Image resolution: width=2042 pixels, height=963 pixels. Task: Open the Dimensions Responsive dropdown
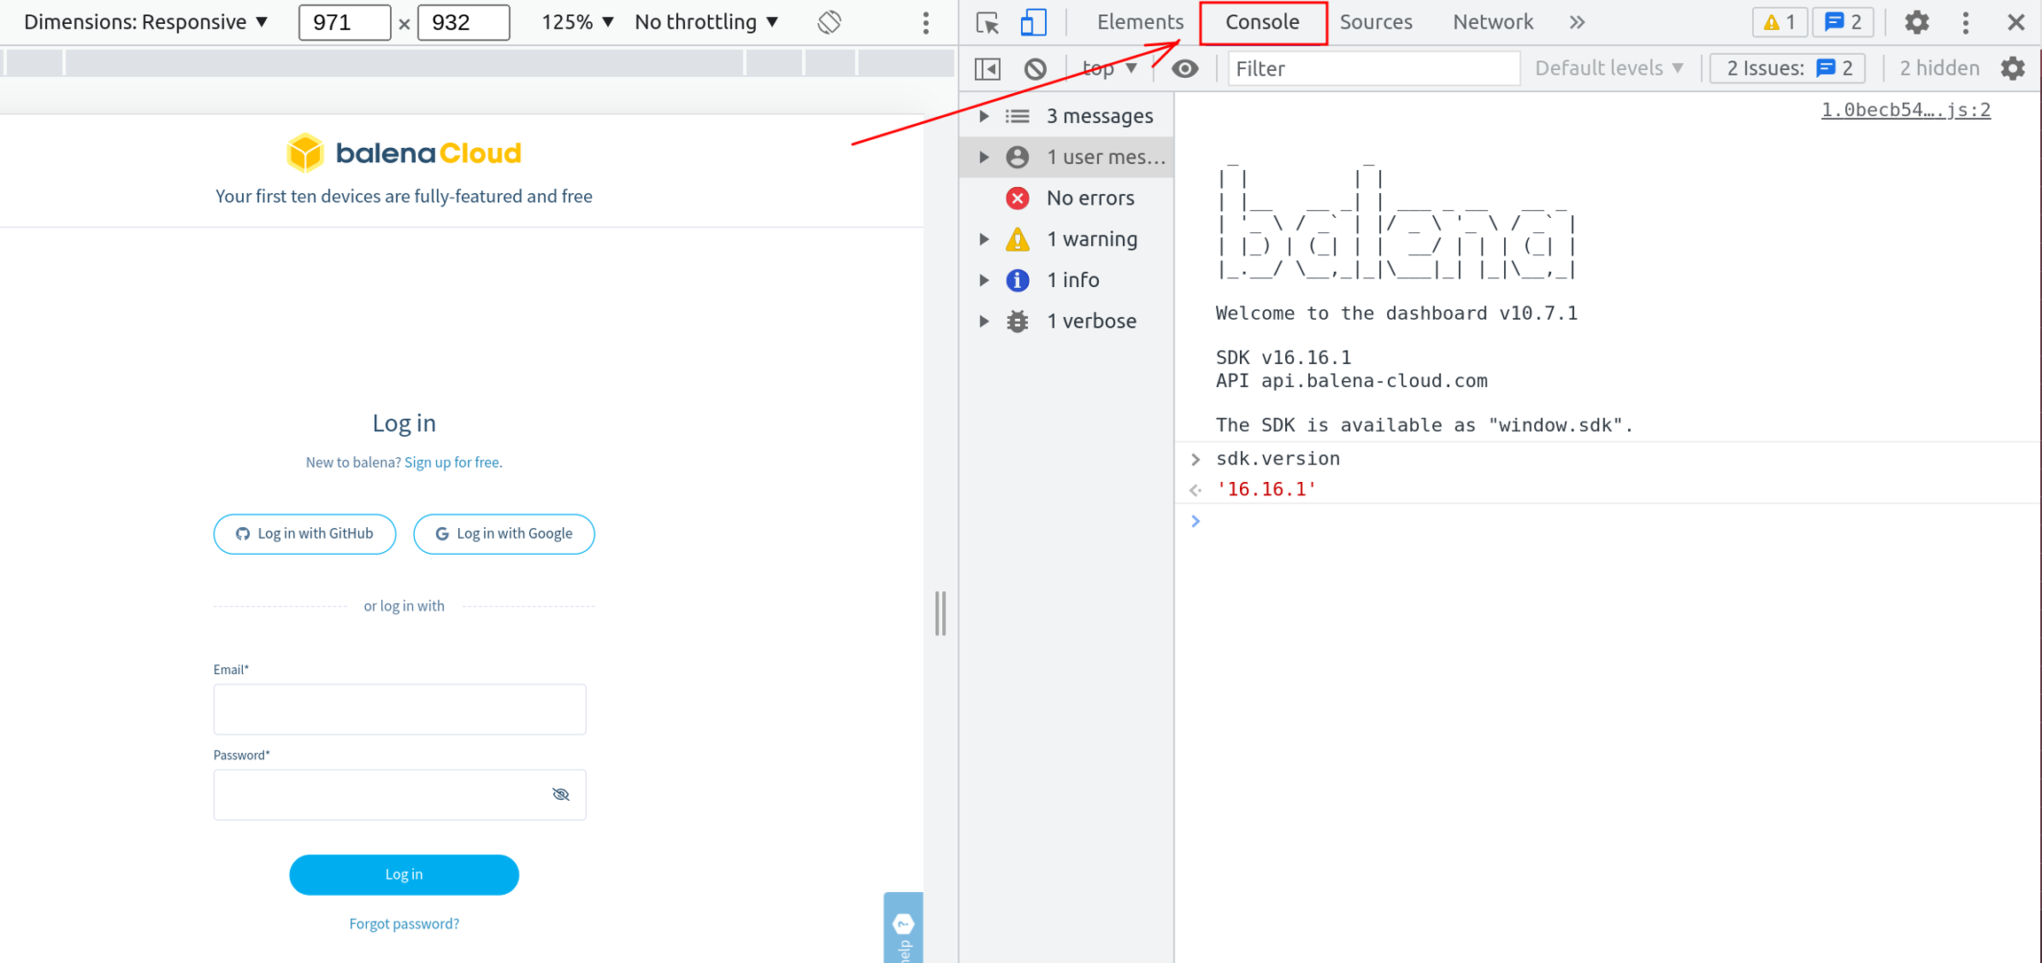[146, 22]
